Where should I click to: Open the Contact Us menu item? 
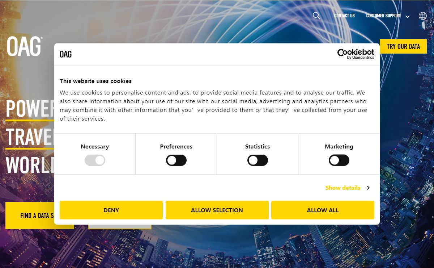[344, 16]
